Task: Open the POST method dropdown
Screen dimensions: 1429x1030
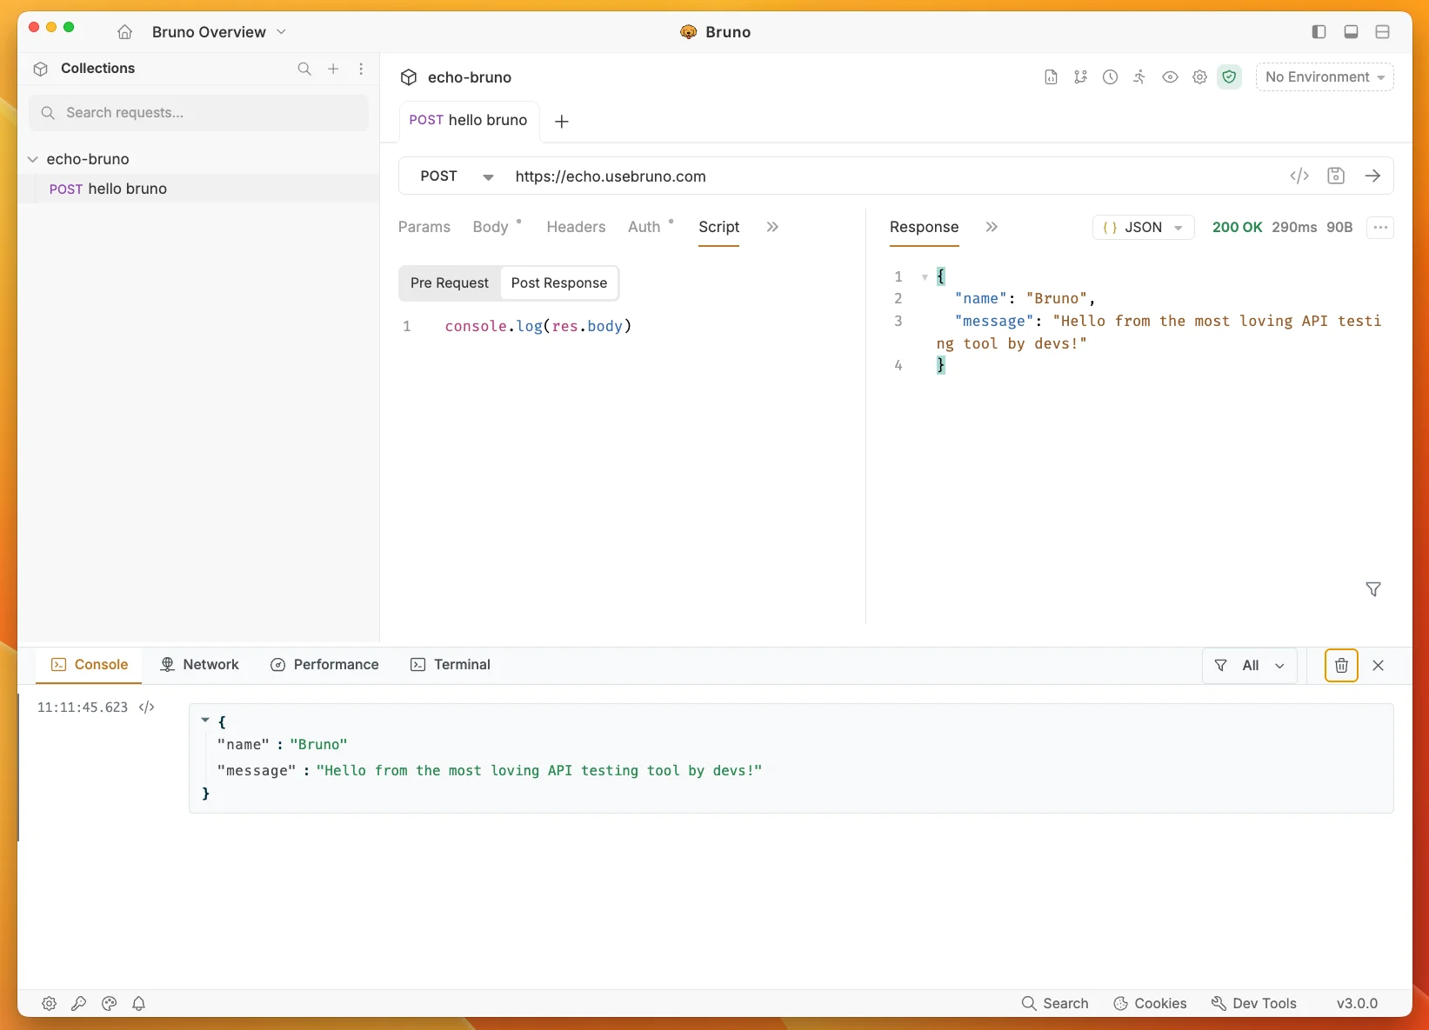Action: tap(456, 176)
